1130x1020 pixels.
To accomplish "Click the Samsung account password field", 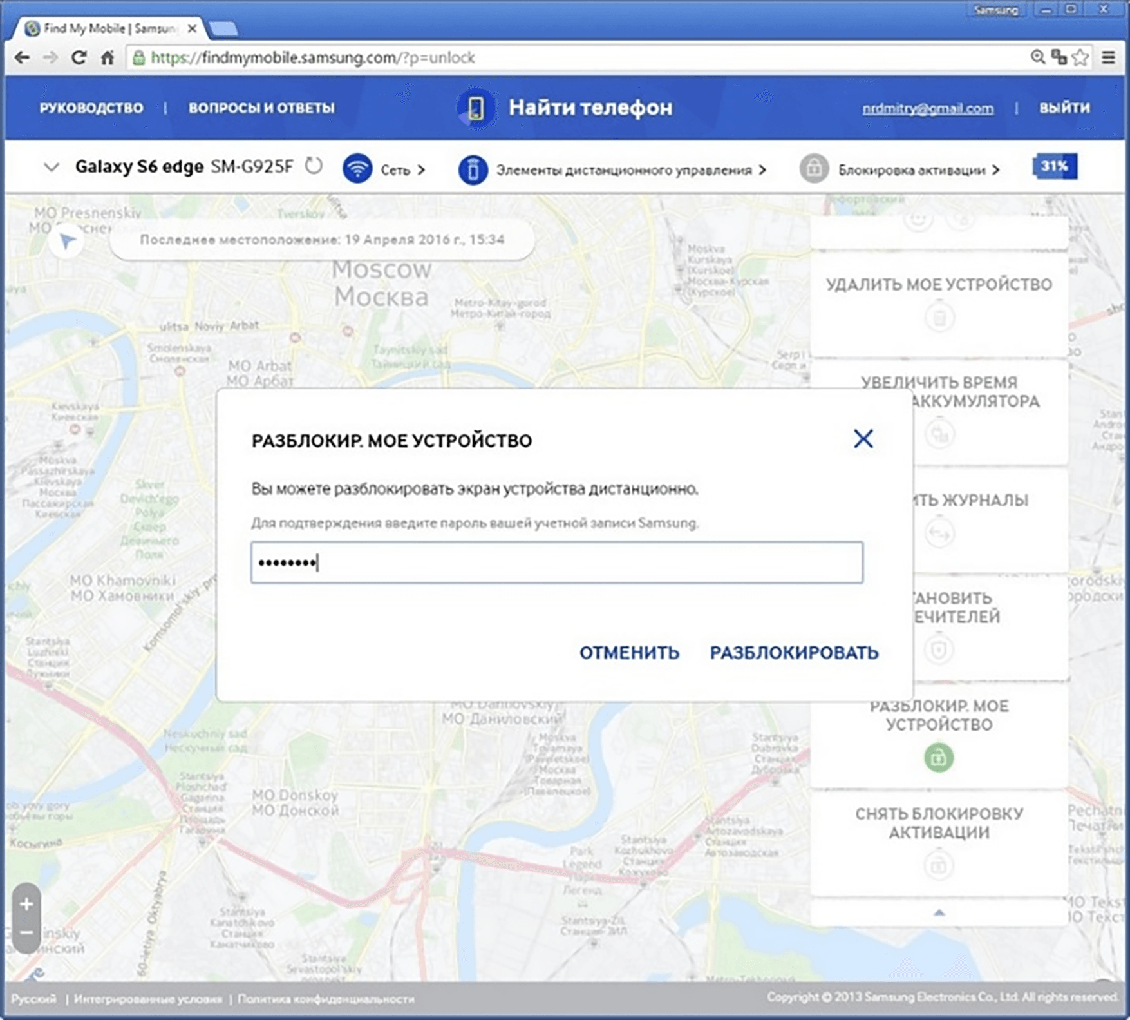I will tap(556, 563).
